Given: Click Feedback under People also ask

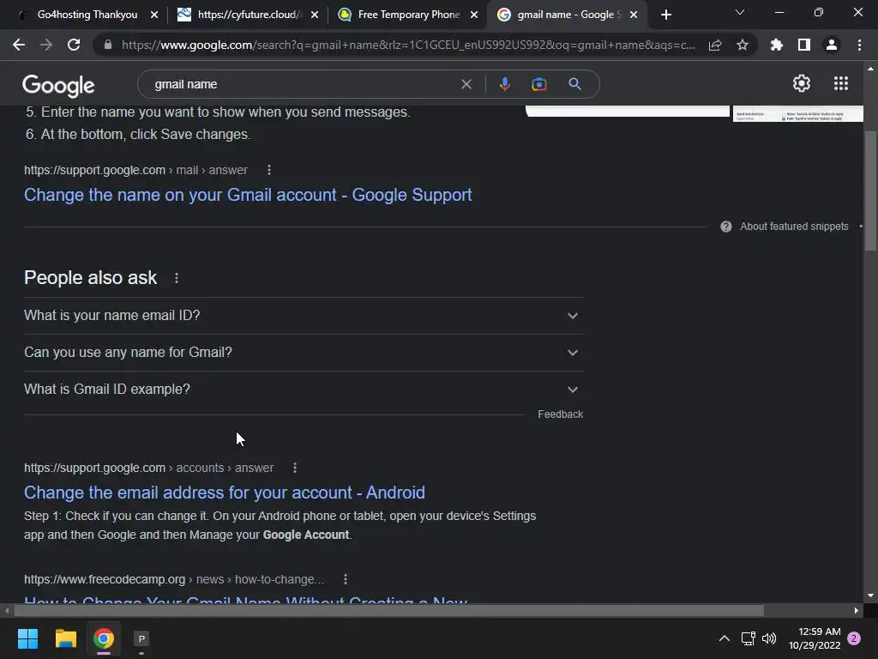Looking at the screenshot, I should (560, 414).
